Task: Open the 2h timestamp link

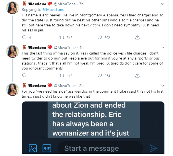Action: (x=81, y=85)
